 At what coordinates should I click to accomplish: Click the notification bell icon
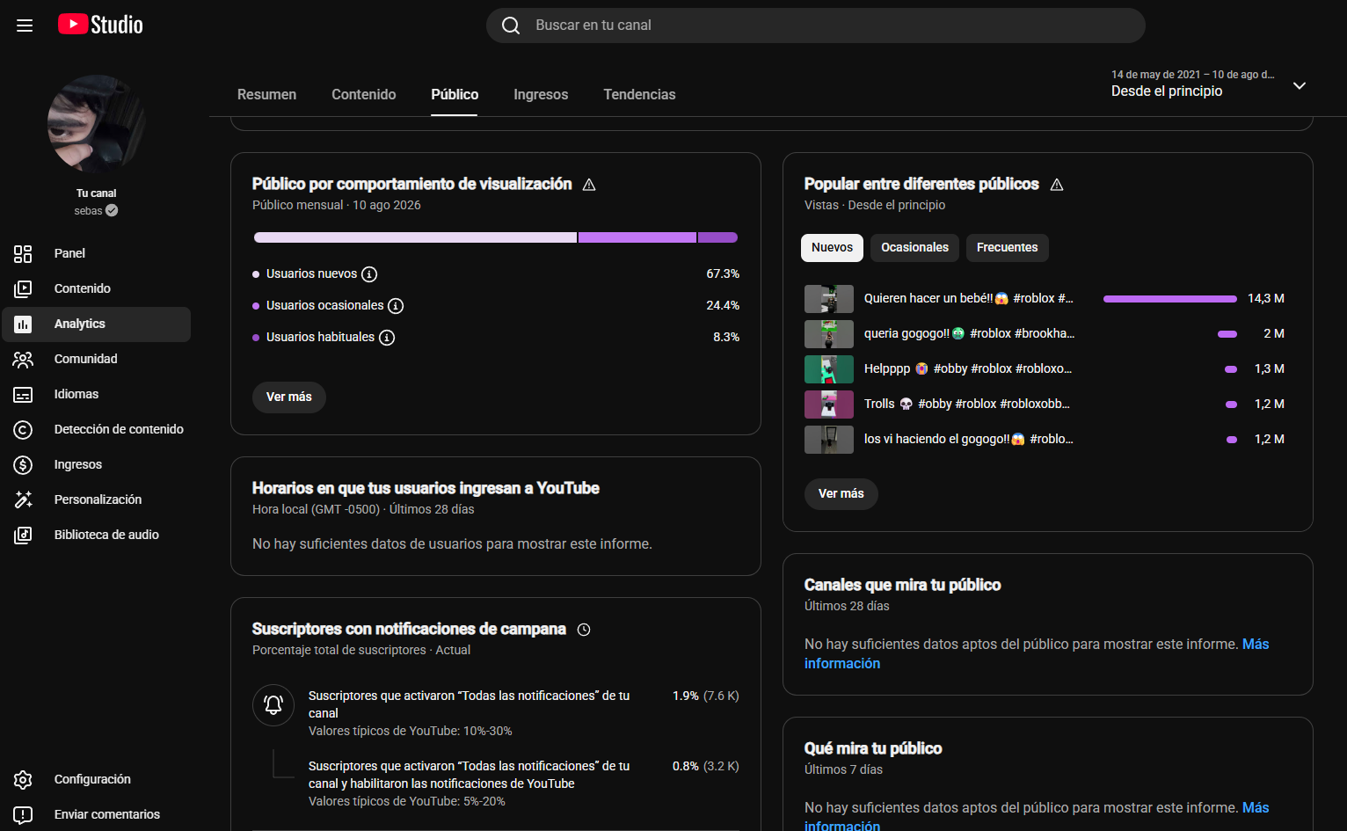point(273,705)
